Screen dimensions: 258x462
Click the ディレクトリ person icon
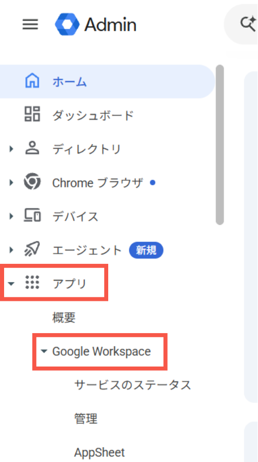pyautogui.click(x=32, y=148)
